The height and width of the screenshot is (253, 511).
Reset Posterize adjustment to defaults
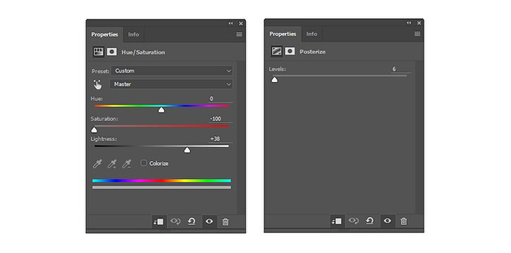(x=369, y=221)
